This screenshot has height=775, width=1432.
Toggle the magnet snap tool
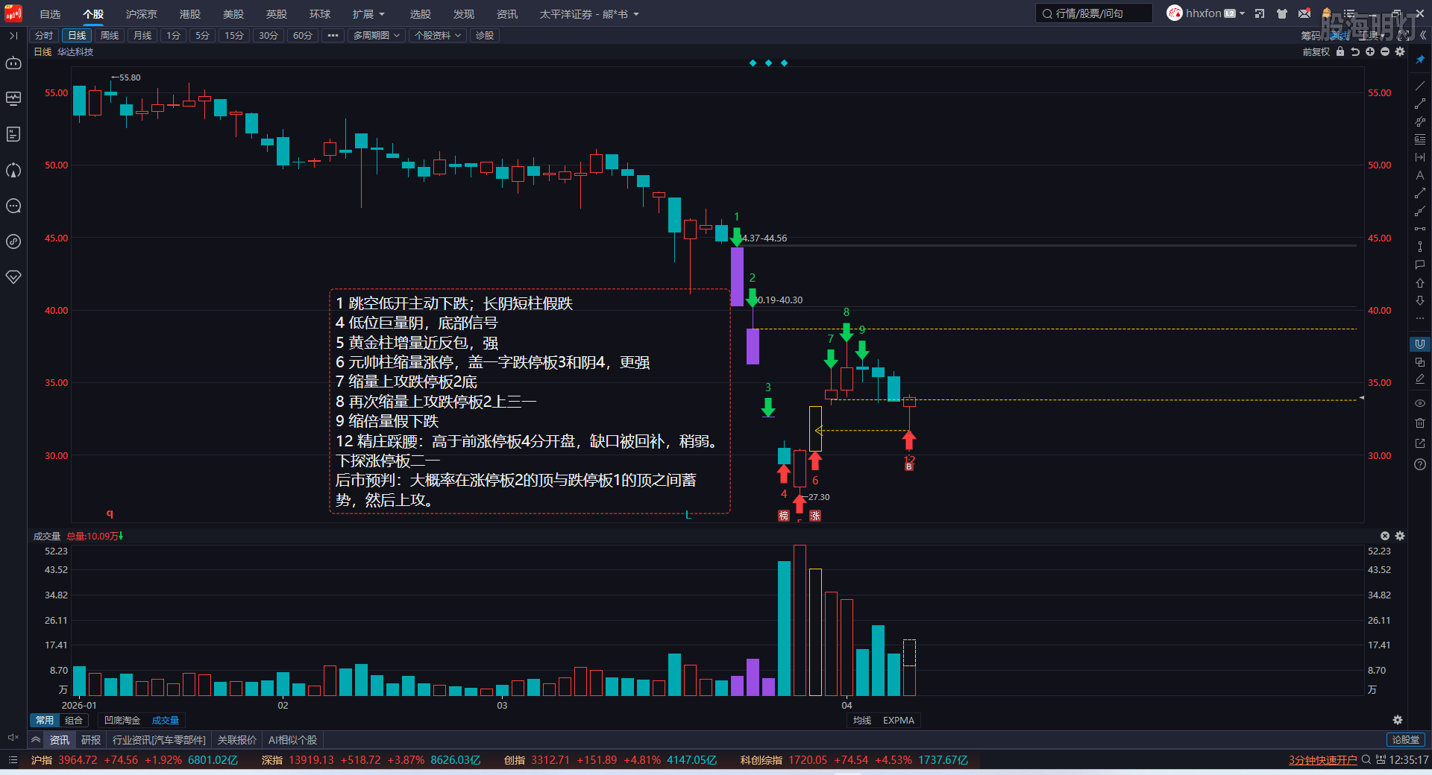click(1419, 344)
